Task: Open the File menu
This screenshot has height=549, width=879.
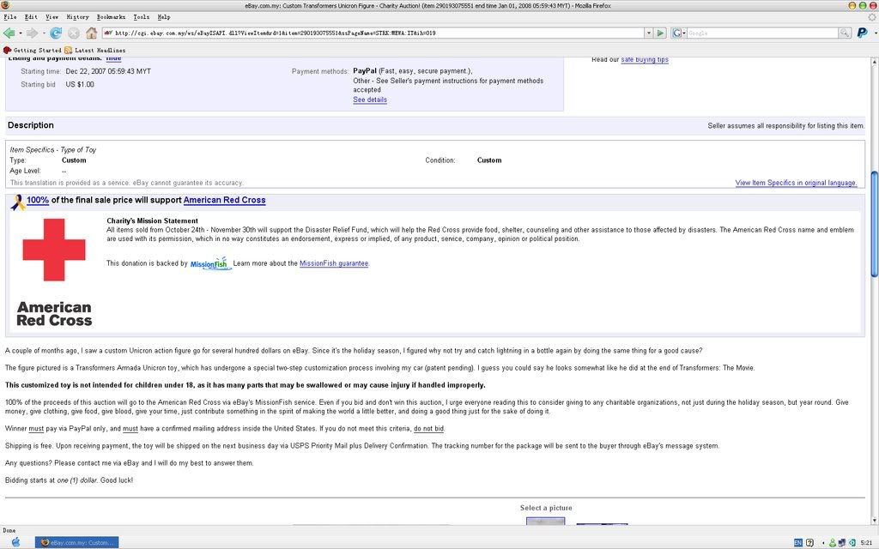Action: (10, 17)
